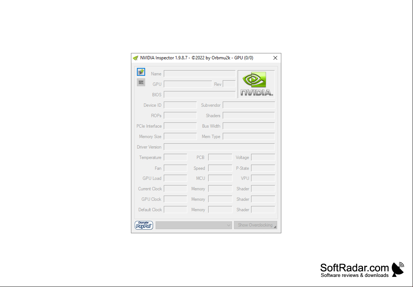Click the Rev field
The image size is (413, 287).
point(229,84)
